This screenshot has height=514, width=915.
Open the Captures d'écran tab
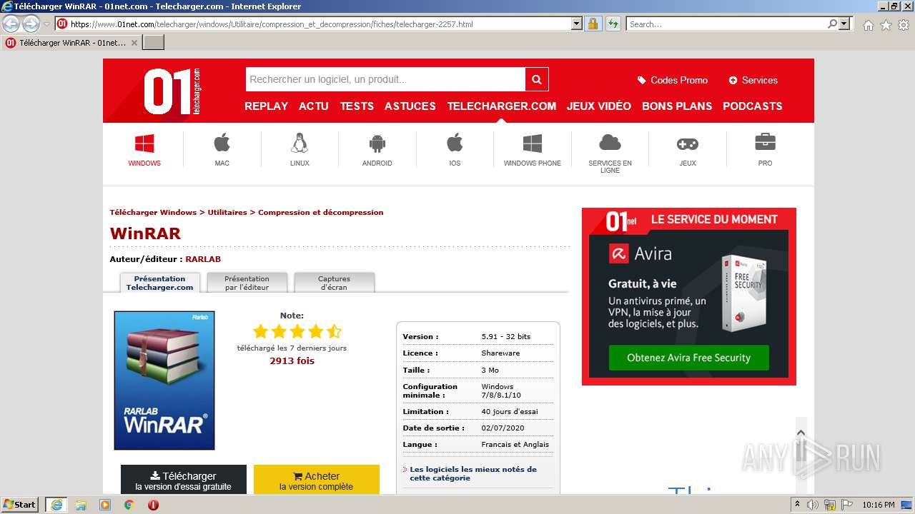click(x=335, y=283)
